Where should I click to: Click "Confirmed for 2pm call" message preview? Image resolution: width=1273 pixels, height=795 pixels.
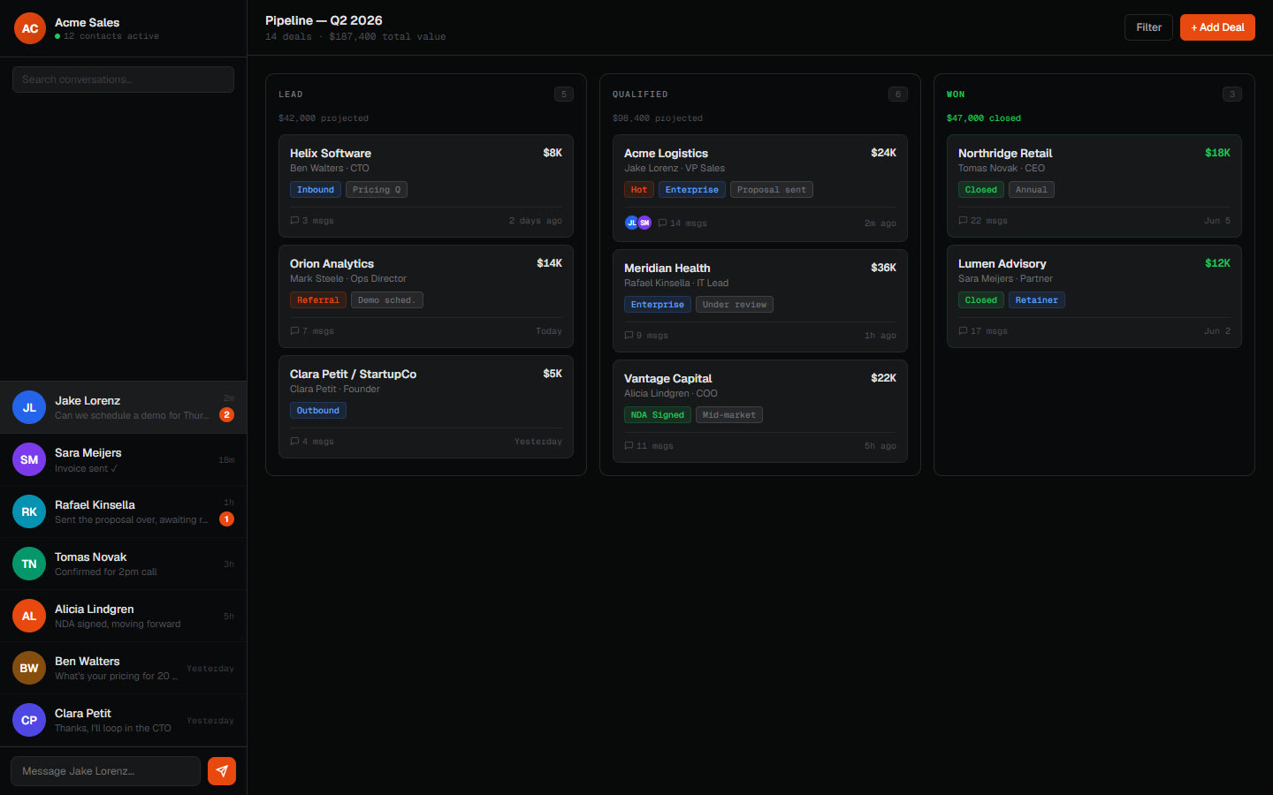point(106,572)
